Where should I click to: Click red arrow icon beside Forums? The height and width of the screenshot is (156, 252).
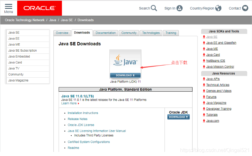click(x=204, y=97)
